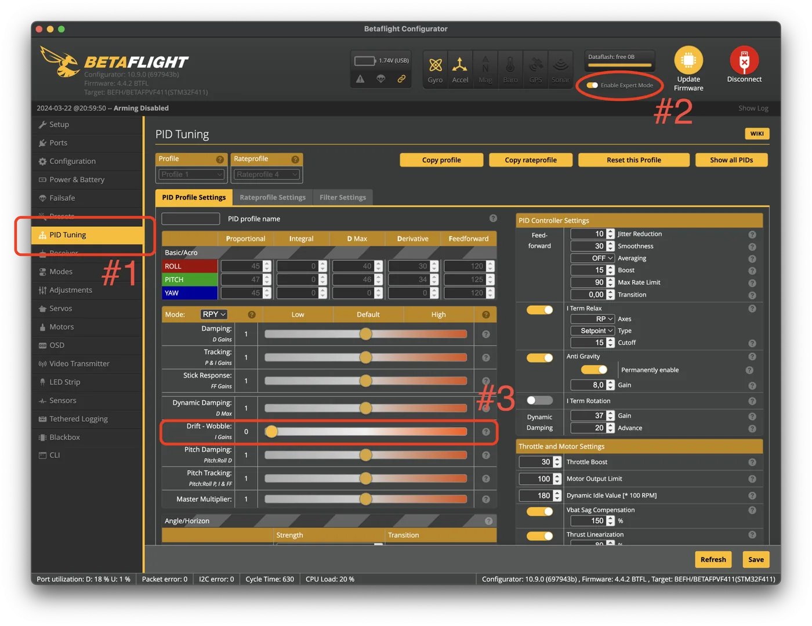This screenshot has height=626, width=812.
Task: Switch to Rateprofile Settings tab
Action: tap(273, 197)
